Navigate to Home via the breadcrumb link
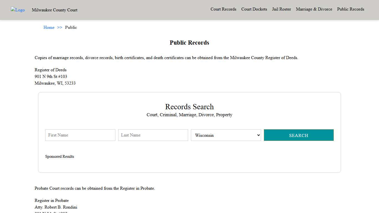This screenshot has width=379, height=213. pos(49,27)
